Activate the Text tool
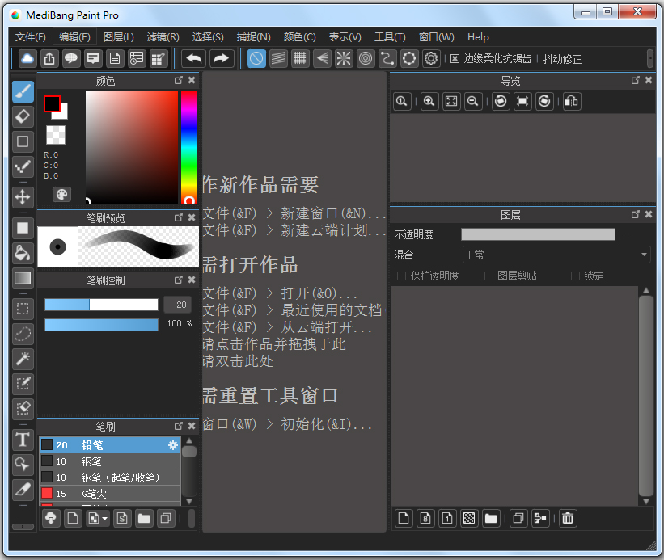This screenshot has height=560, width=664. click(x=23, y=440)
